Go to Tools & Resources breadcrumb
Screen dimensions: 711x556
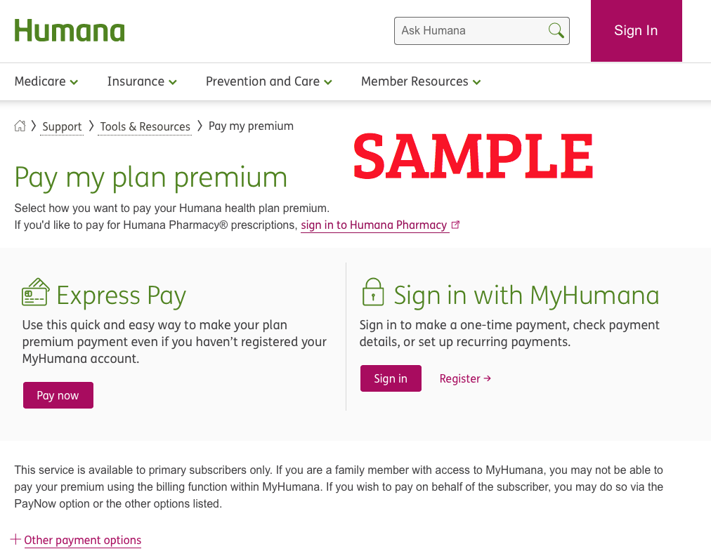point(145,126)
